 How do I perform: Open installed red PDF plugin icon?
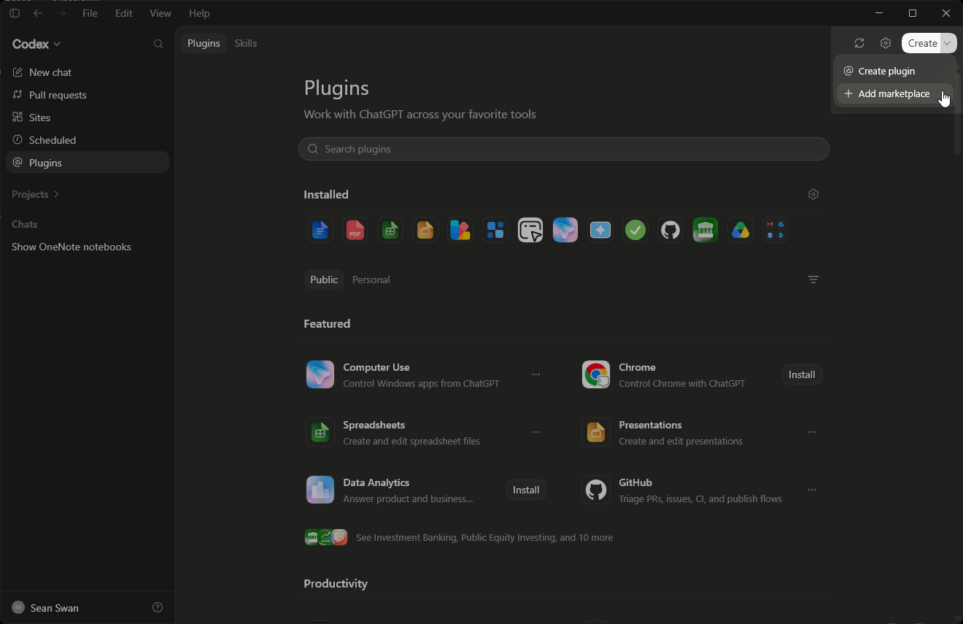tap(355, 231)
